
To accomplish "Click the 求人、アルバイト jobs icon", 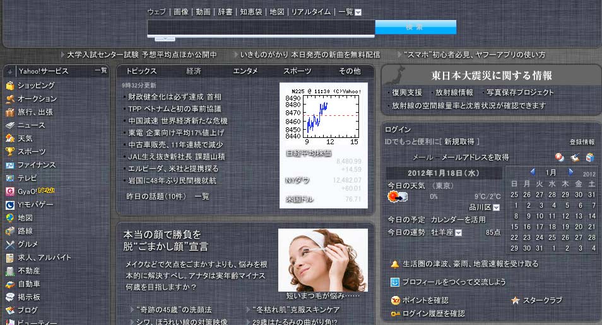I will pyautogui.click(x=9, y=258).
